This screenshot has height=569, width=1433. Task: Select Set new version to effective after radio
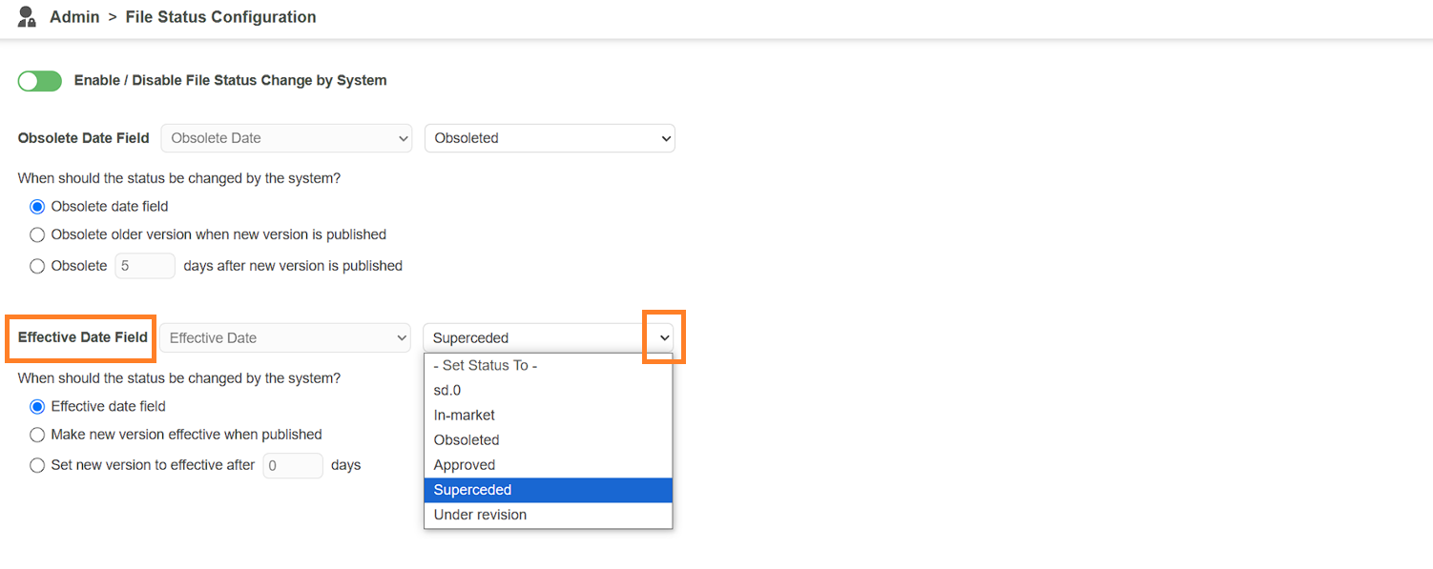[x=37, y=466]
